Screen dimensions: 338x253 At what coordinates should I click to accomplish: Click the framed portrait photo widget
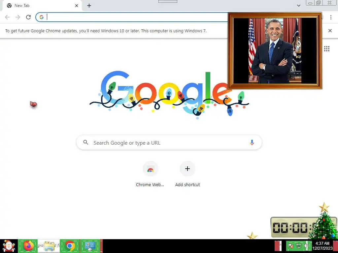point(275,51)
